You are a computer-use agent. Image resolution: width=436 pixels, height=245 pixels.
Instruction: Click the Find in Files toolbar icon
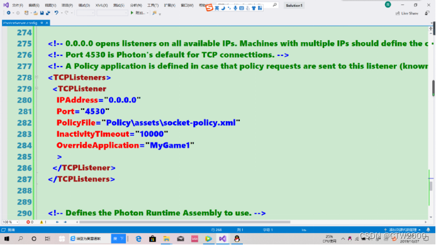coord(154,13)
